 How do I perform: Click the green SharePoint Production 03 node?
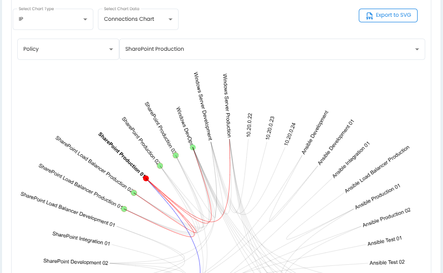[176, 155]
